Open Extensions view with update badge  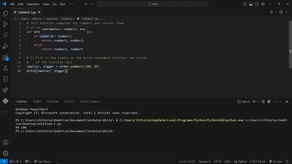(x=5, y=57)
